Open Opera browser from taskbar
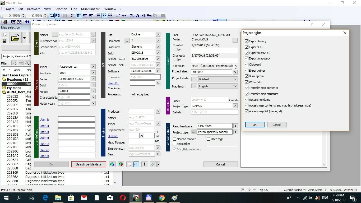 click(x=123, y=198)
